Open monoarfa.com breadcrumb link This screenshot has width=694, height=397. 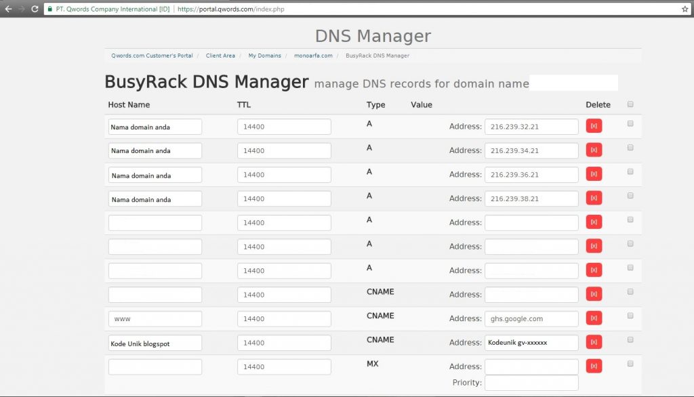click(x=313, y=56)
